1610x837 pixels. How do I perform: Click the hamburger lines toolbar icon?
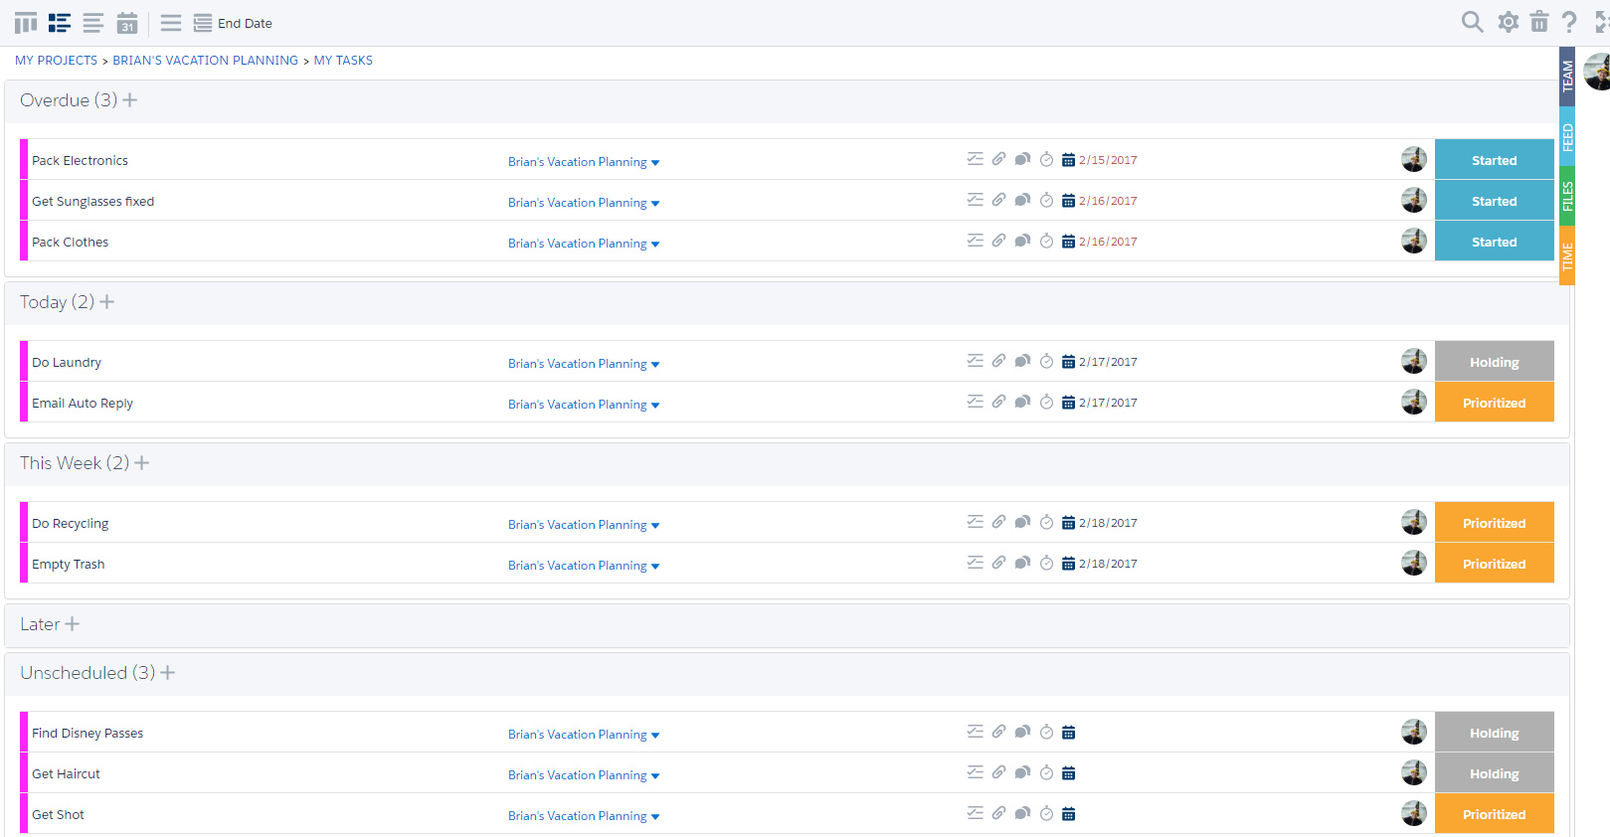[171, 23]
